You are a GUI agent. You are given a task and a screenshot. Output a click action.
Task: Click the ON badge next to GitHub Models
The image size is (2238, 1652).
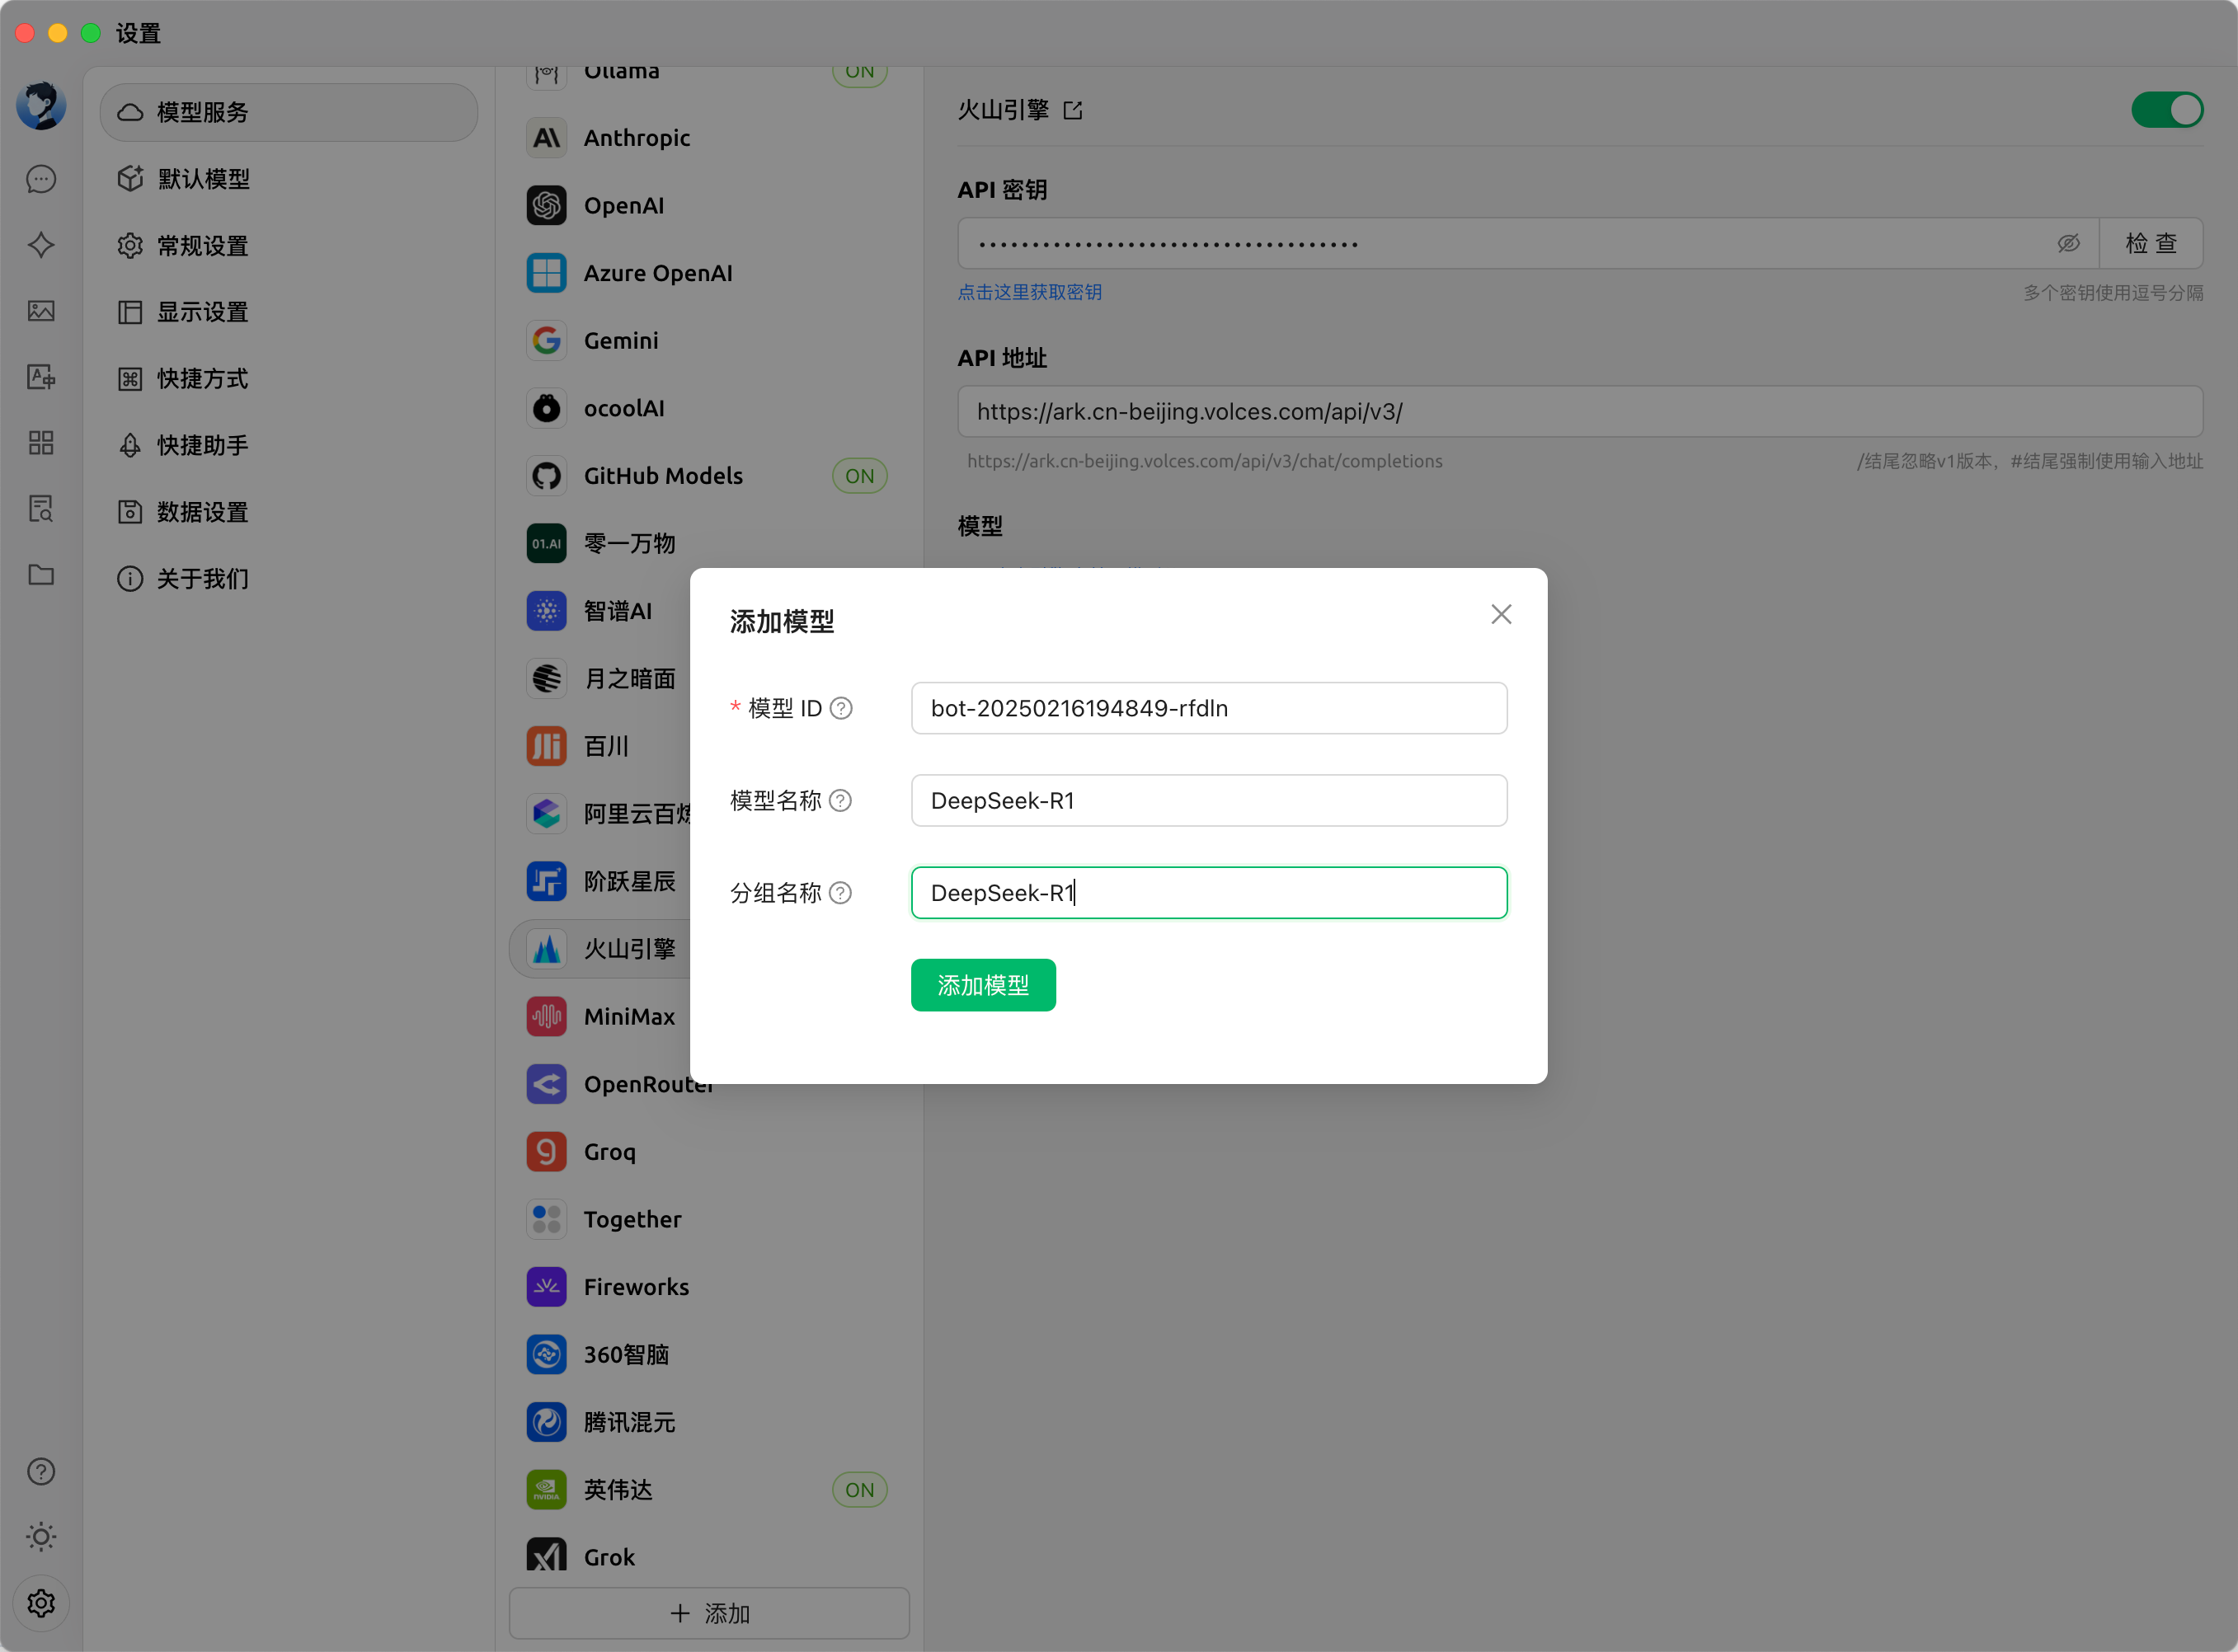tap(859, 477)
